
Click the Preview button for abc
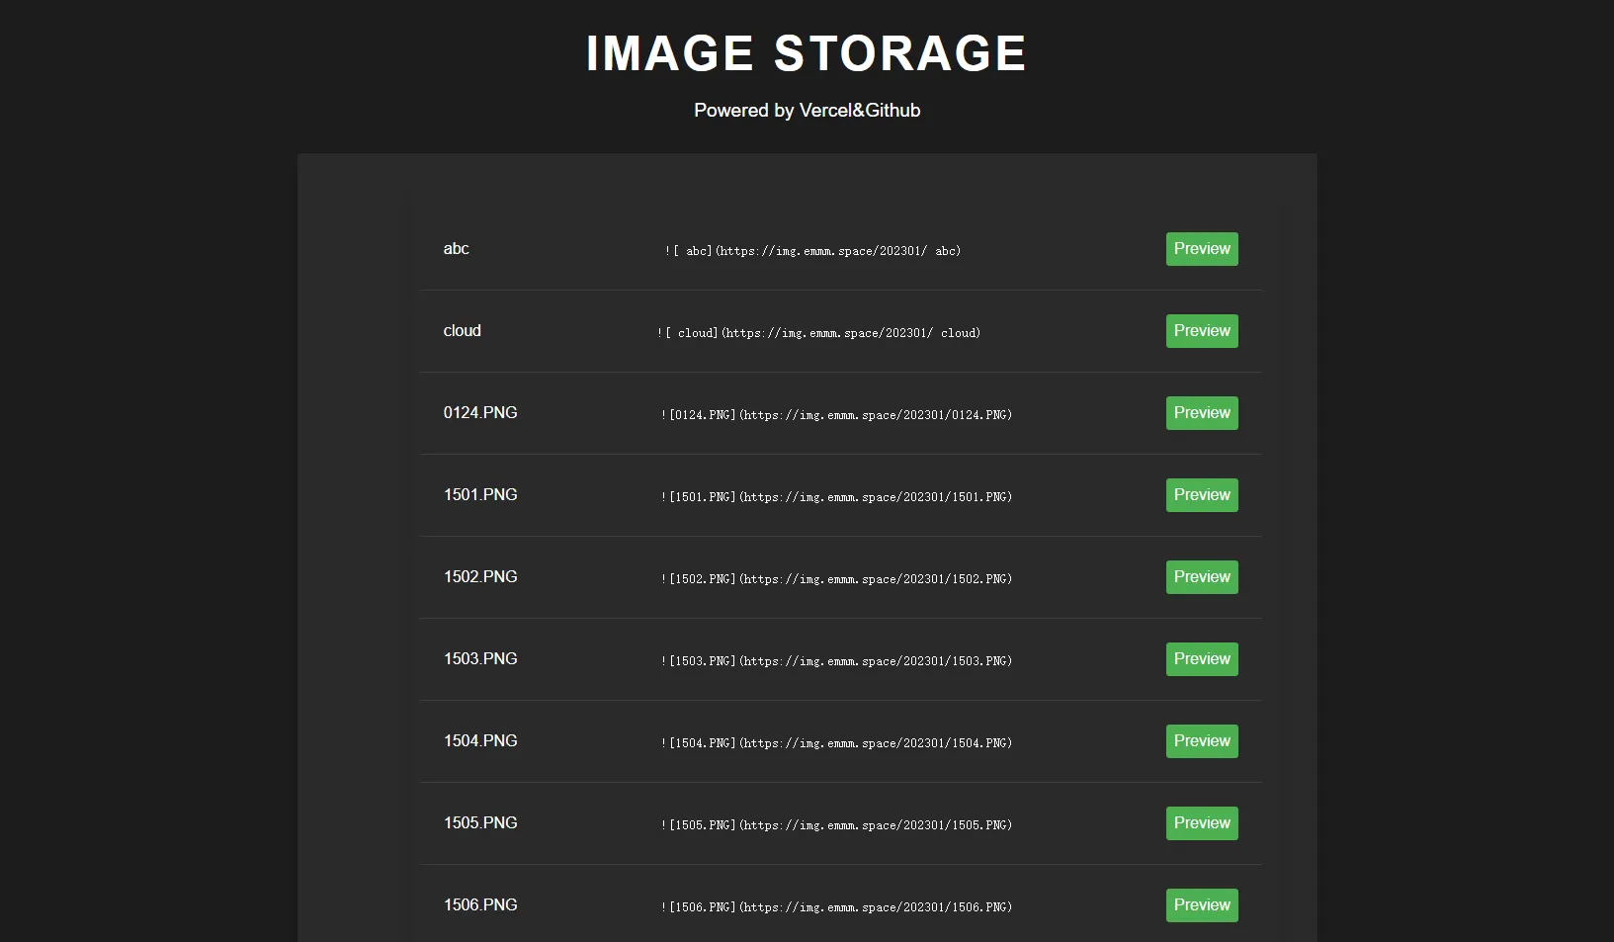point(1201,249)
